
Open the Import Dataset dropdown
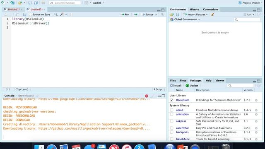coord(195,14)
